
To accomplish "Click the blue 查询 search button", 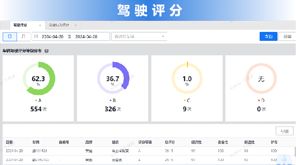I will [x=268, y=36].
